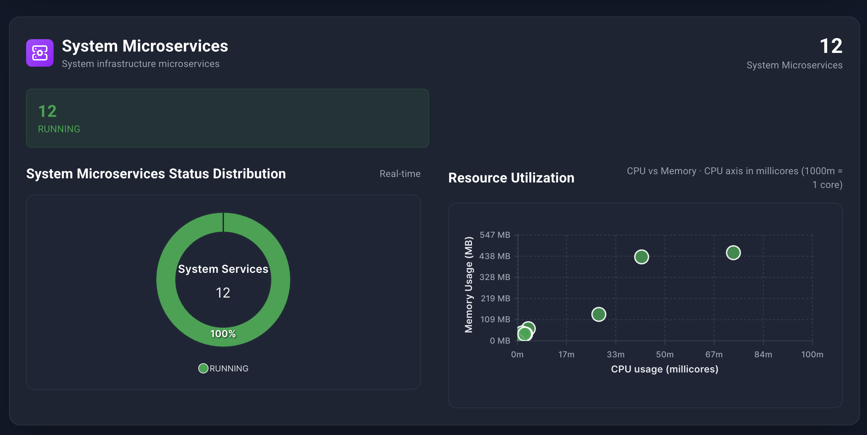Toggle the RUNNING legend dot below the donut
The image size is (867, 435).
(x=203, y=368)
